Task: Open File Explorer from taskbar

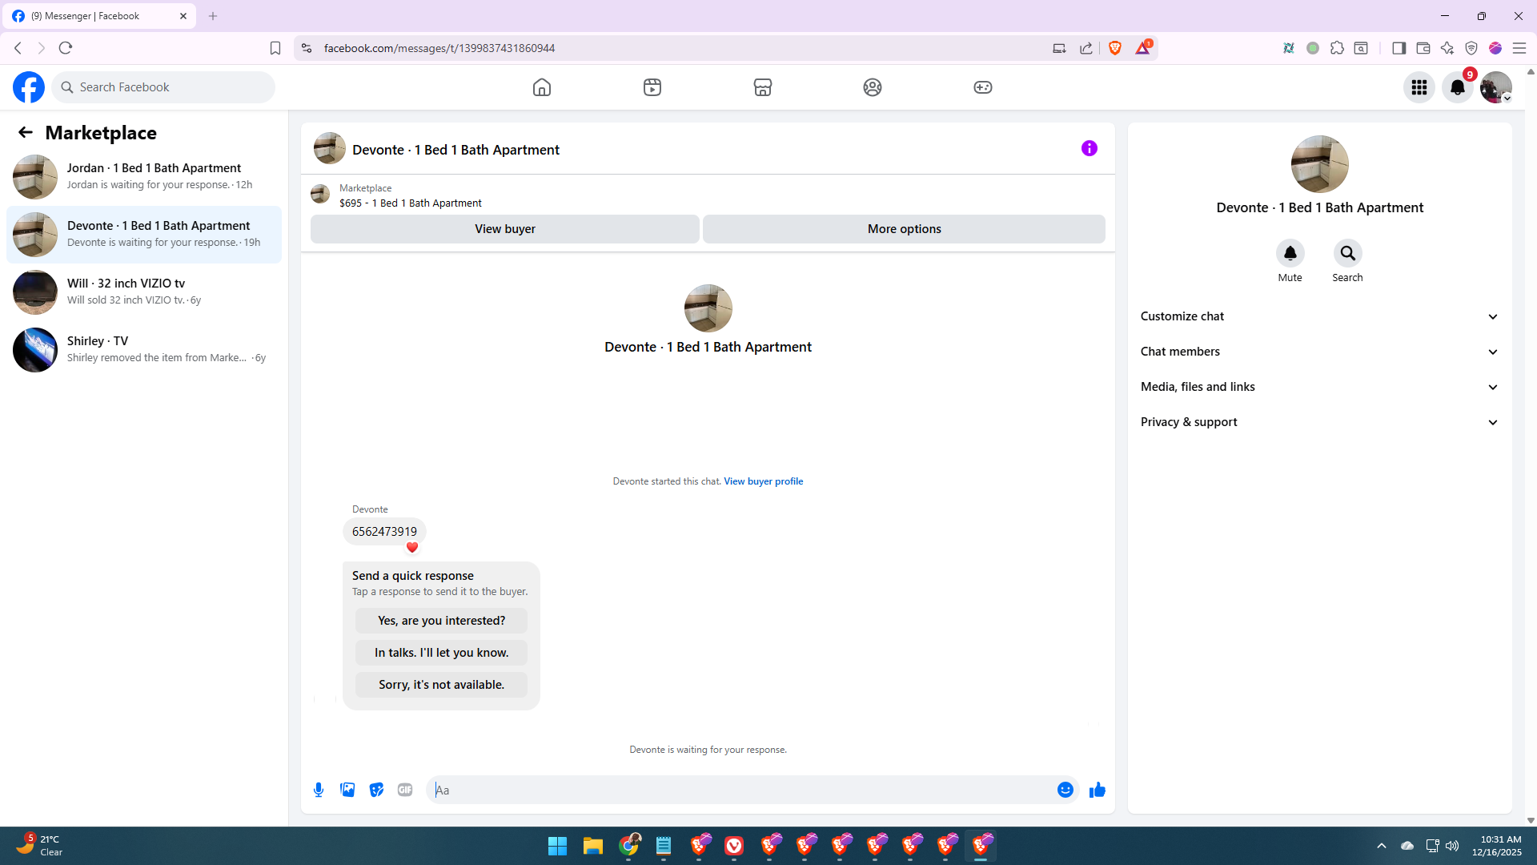Action: click(x=592, y=846)
